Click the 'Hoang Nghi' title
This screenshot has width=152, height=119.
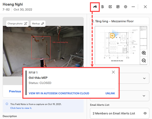point(13,4)
